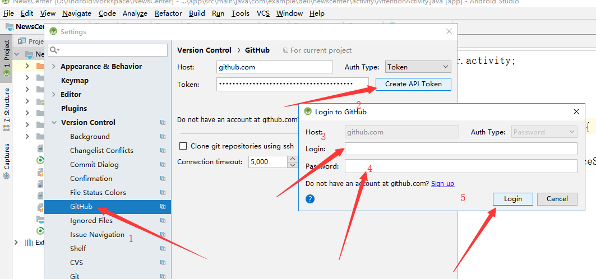596x279 pixels.
Task: Click Login button in GitHub dialog
Action: (x=513, y=199)
